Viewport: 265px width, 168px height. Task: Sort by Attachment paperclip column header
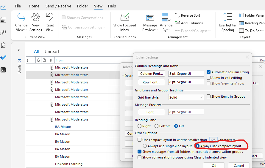[51, 60]
